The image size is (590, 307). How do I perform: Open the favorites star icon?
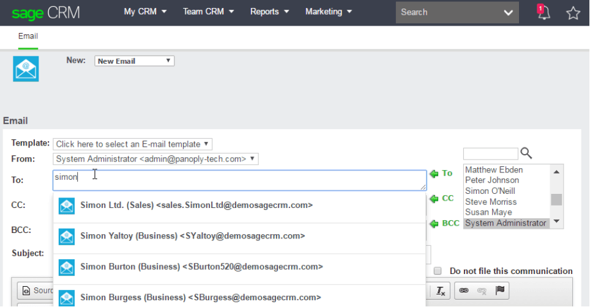[573, 13]
